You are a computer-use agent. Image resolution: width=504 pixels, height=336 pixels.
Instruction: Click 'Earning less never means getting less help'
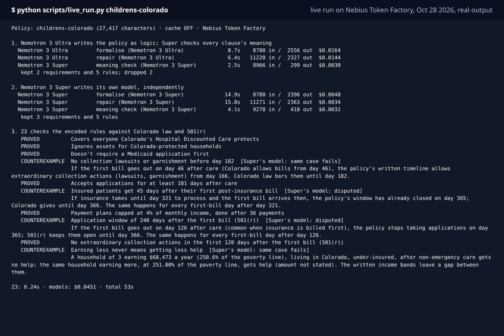[136, 250]
